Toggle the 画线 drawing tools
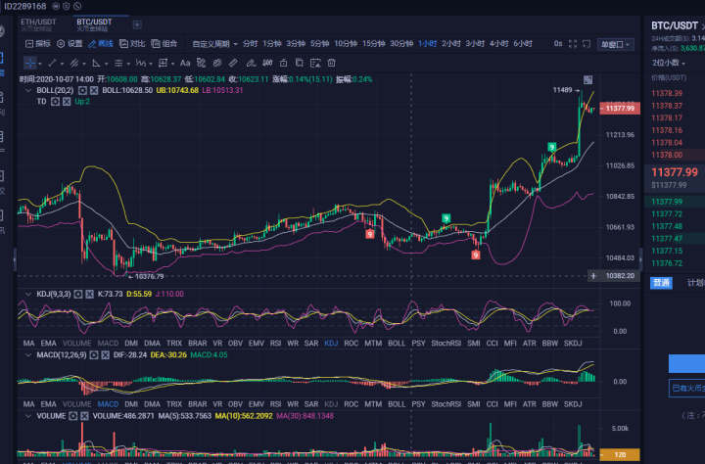The height and width of the screenshot is (464, 705). point(101,44)
